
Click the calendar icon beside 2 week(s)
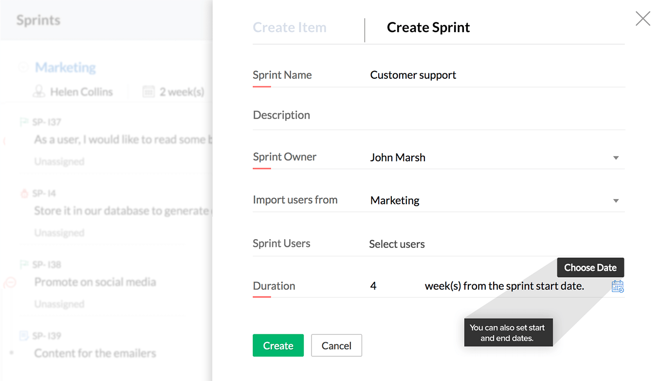[148, 92]
